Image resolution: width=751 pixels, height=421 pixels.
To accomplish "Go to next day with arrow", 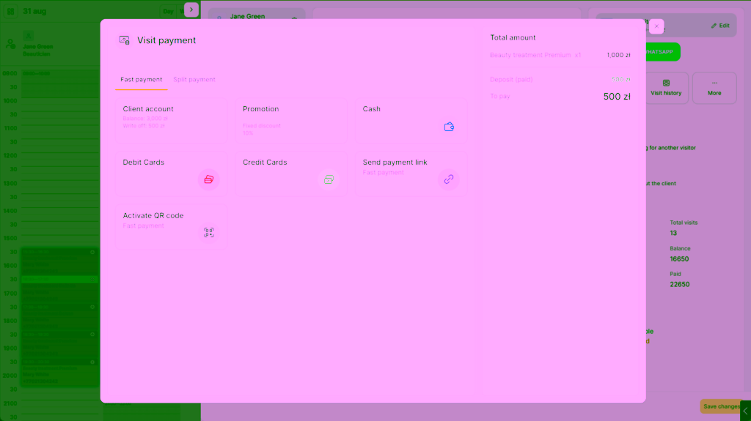I will coord(191,10).
